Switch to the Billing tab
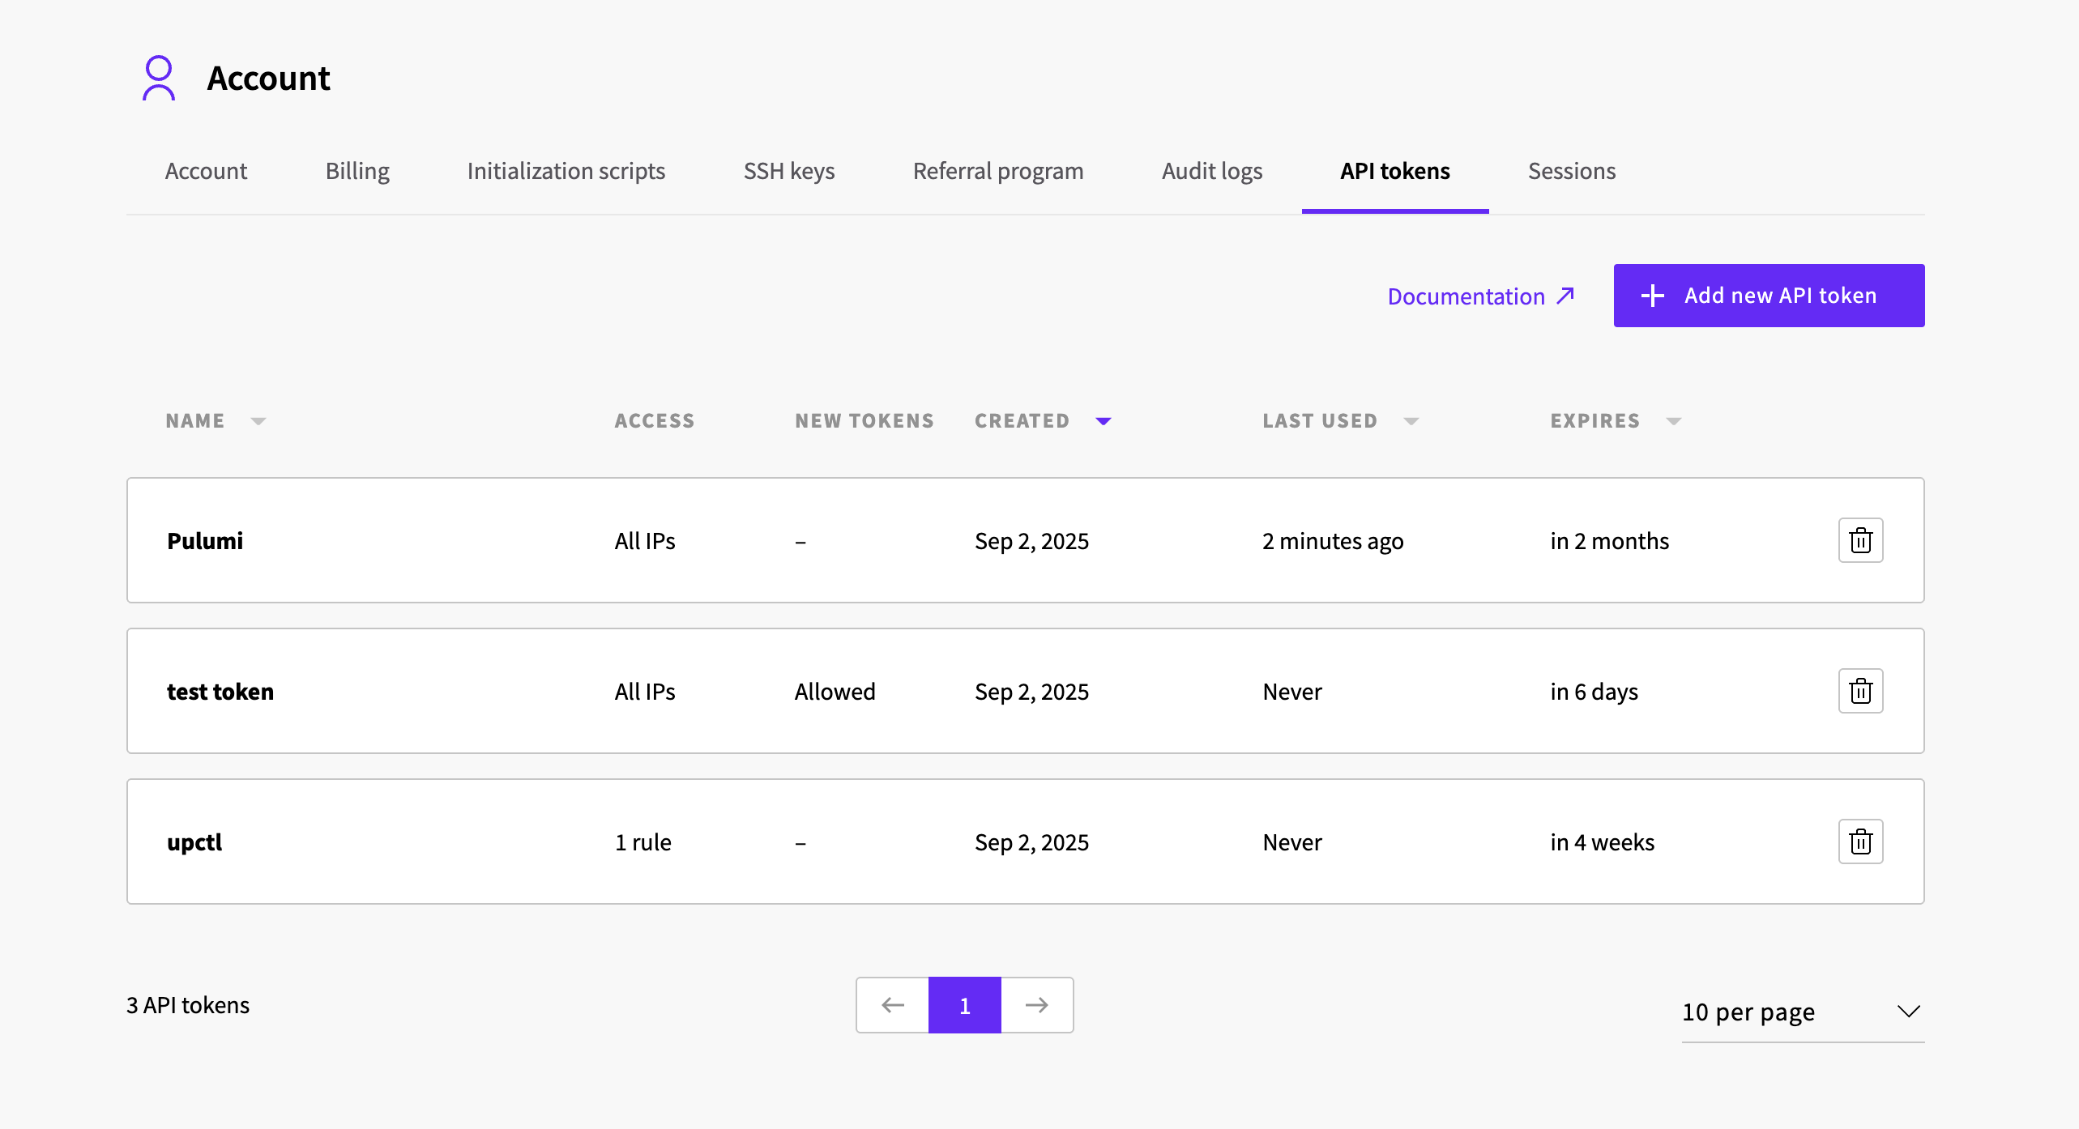 point(356,171)
